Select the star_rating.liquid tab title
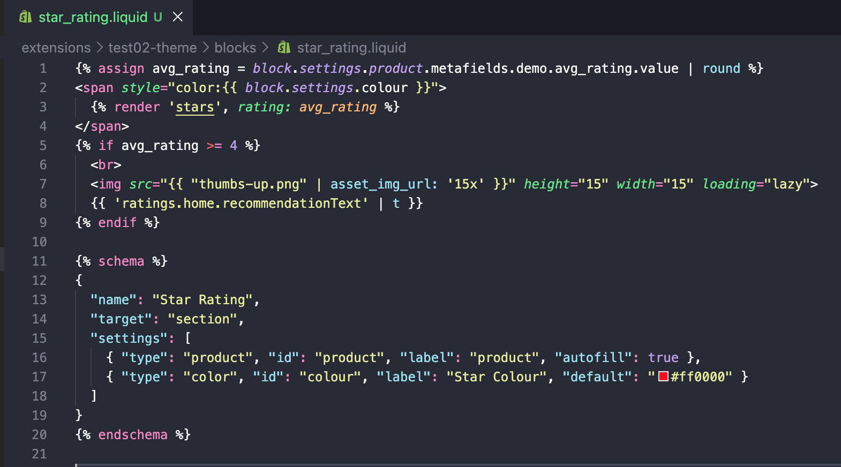 pyautogui.click(x=93, y=17)
